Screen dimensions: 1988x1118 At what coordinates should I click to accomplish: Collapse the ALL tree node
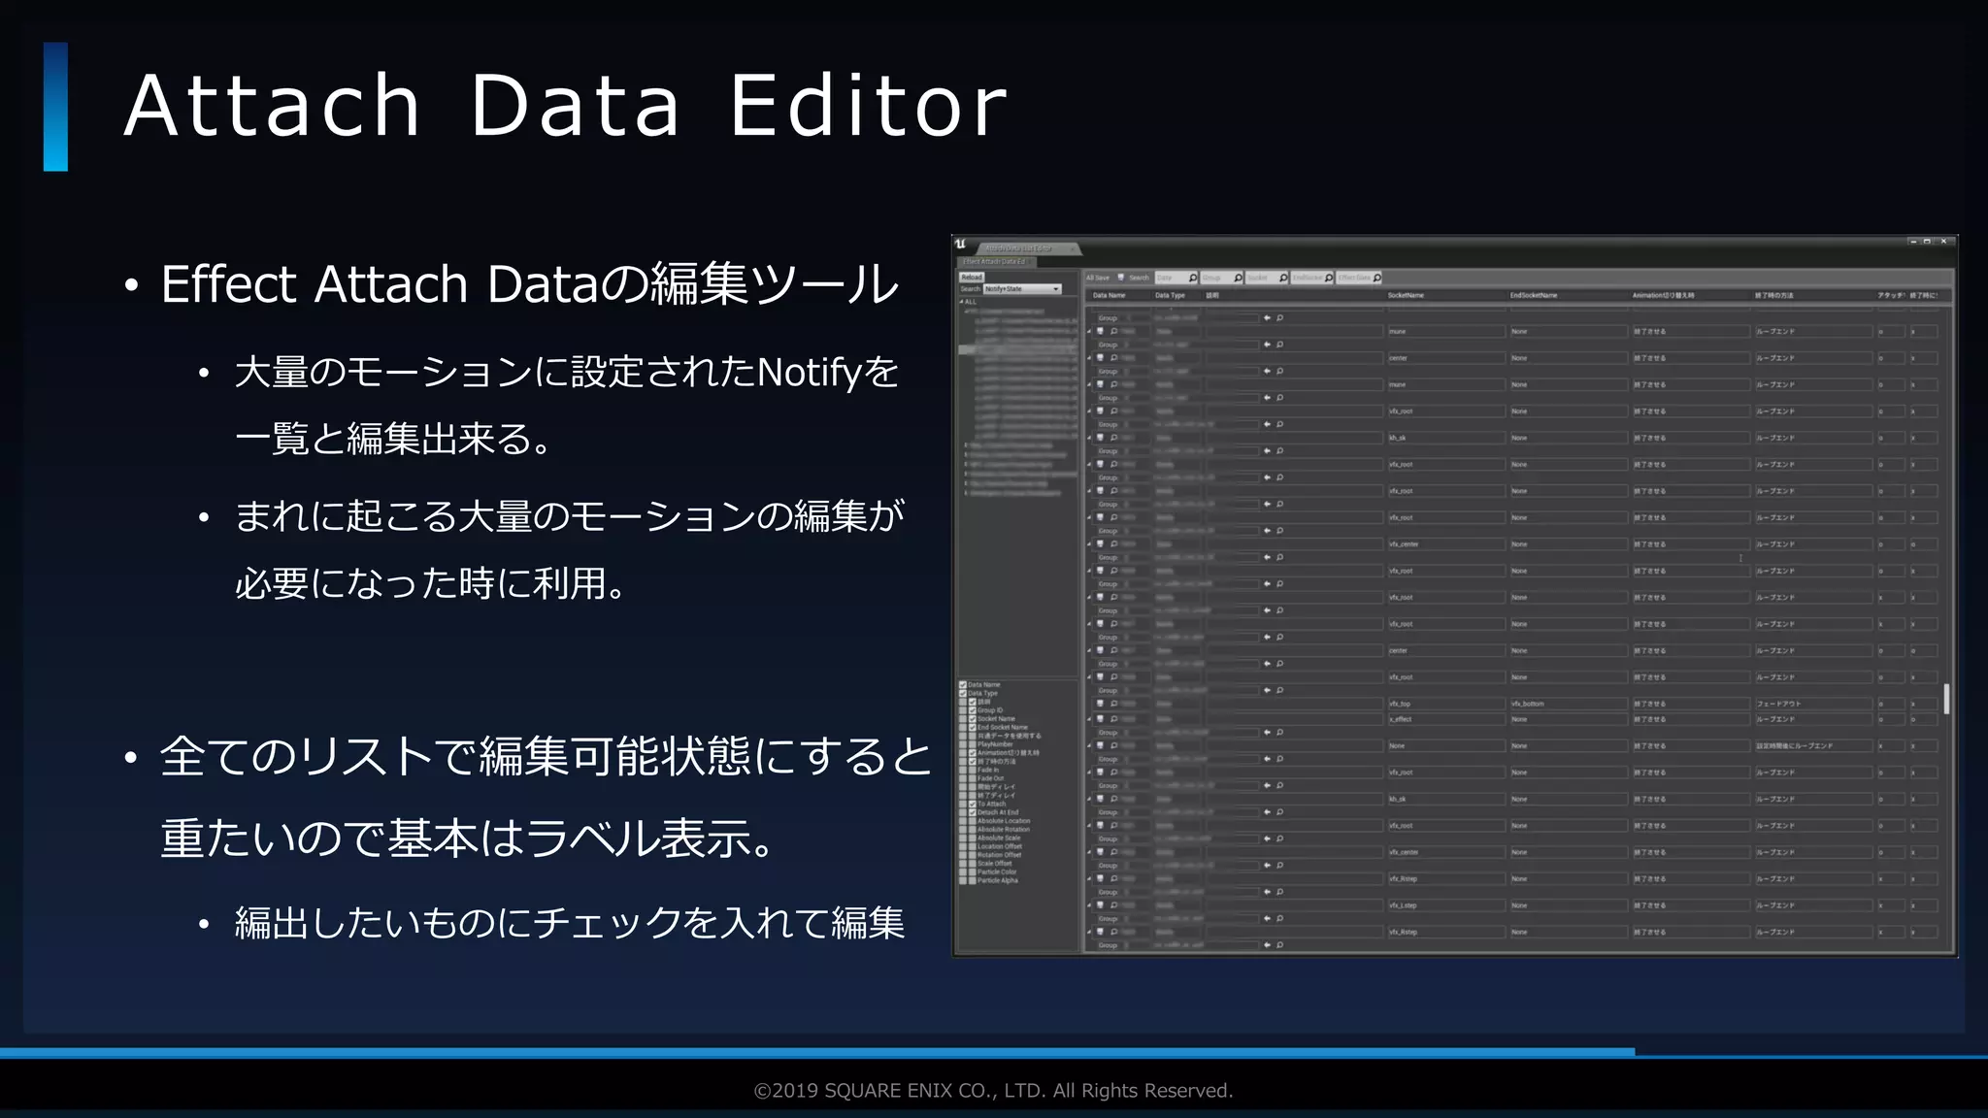tap(962, 302)
